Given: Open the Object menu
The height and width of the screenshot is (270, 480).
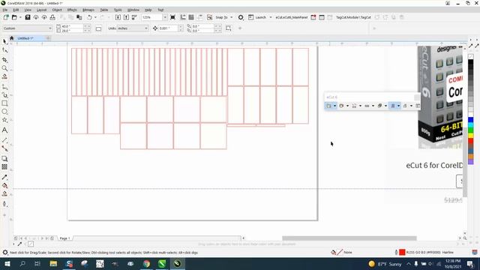Looking at the screenshot, I should (57, 10).
